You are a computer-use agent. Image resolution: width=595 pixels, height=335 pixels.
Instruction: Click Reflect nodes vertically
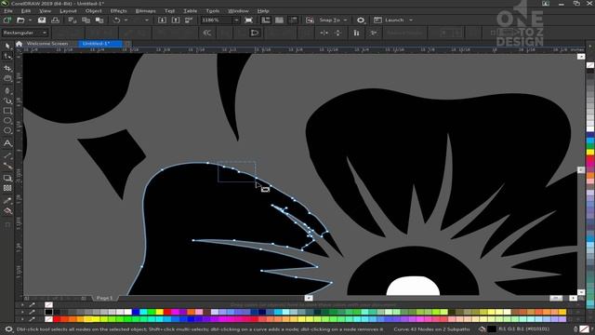tap(337, 33)
